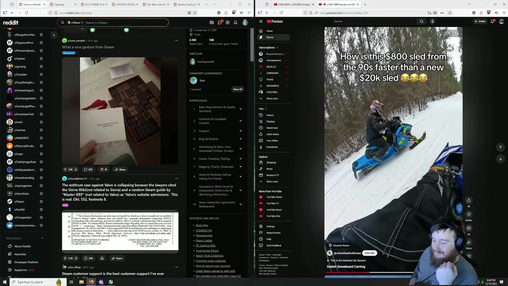Open YouTube notifications bell

(493, 21)
